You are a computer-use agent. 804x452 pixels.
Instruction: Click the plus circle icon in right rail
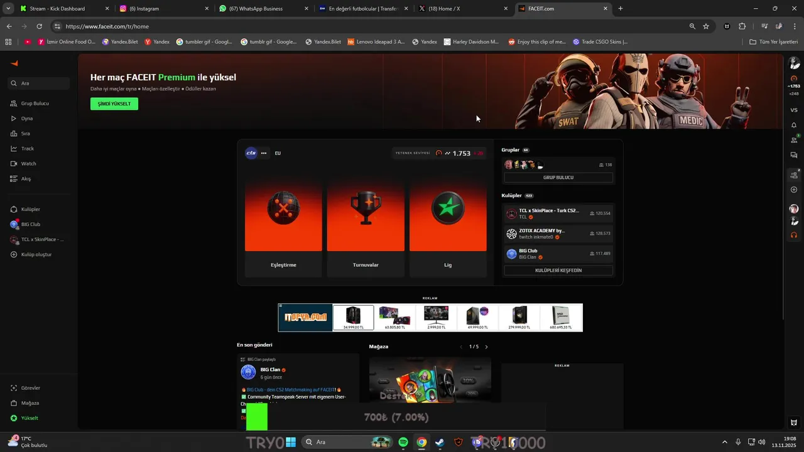click(x=794, y=190)
